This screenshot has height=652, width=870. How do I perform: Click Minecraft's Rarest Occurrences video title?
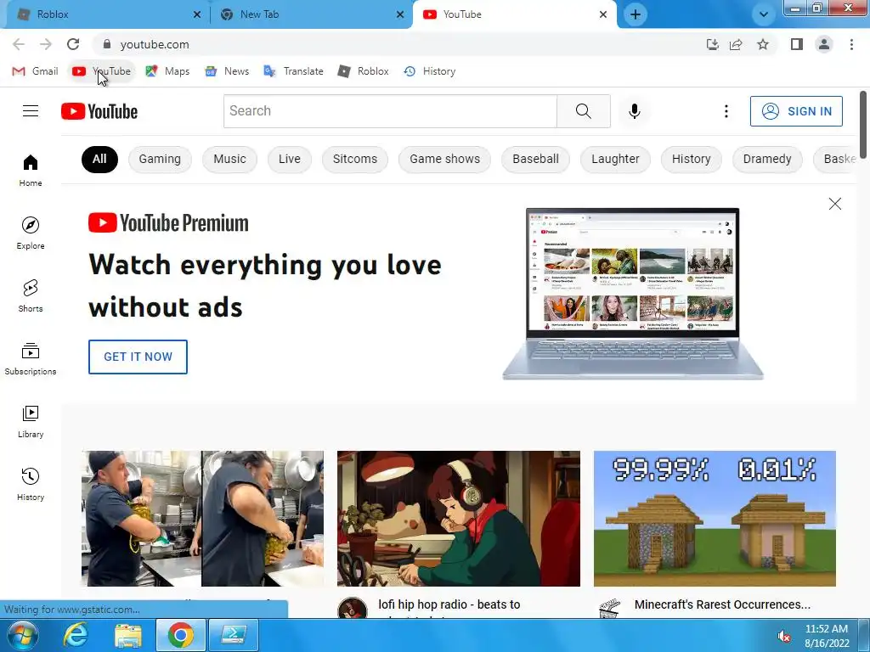[x=722, y=604]
